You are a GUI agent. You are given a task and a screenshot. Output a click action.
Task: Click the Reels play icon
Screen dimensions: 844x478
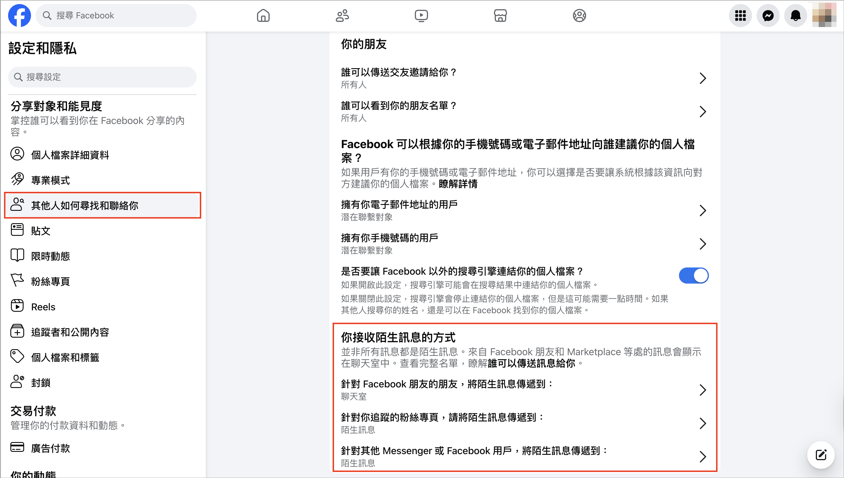tap(17, 306)
